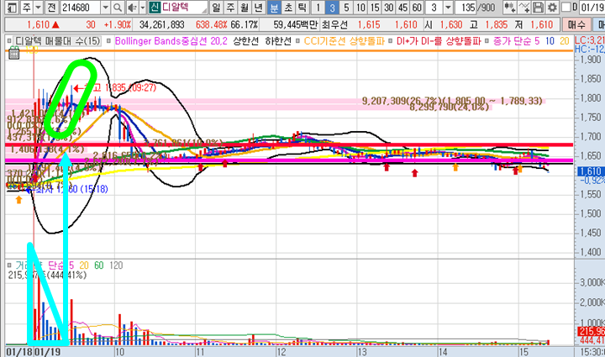Save chart with the floppy disk icon

click(538, 8)
